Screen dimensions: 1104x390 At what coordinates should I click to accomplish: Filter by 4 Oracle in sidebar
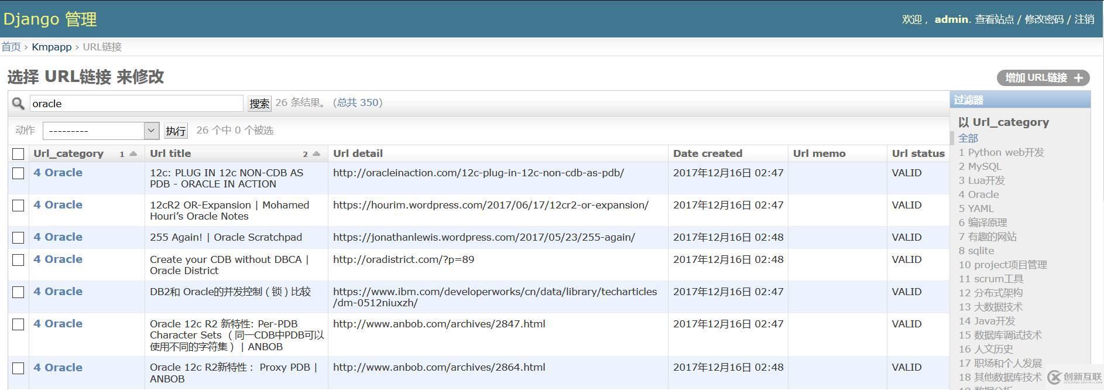coord(979,194)
